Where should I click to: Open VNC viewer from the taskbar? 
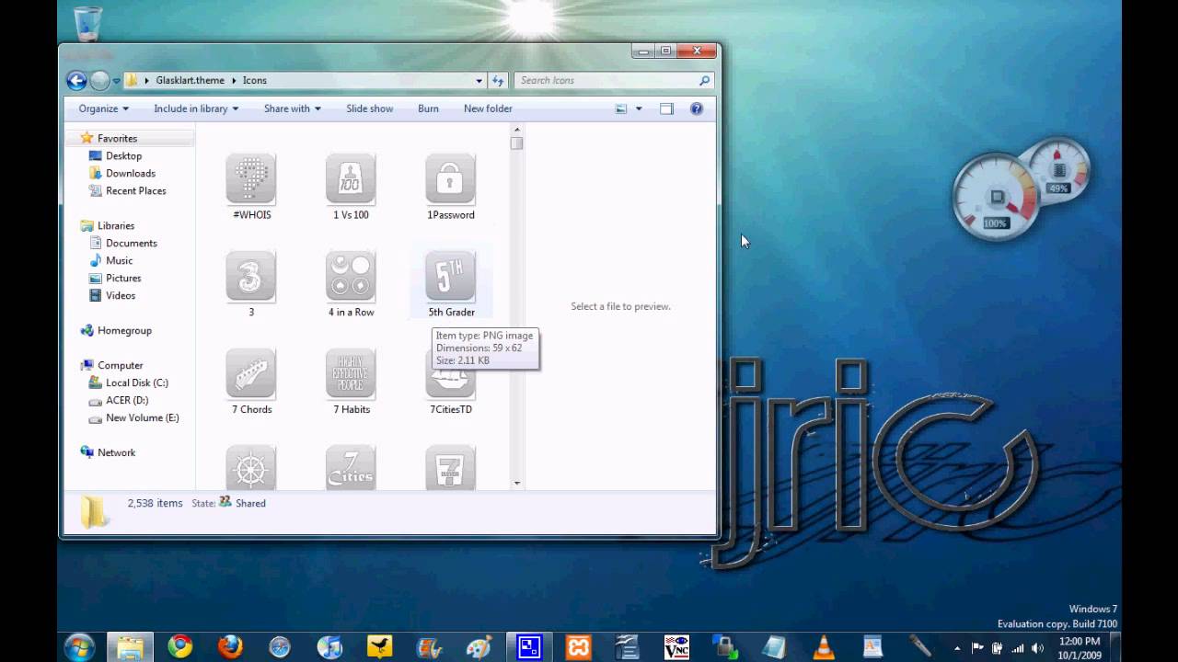(x=676, y=646)
